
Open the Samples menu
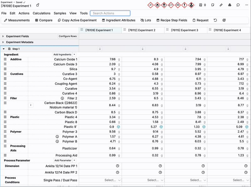(x=60, y=13)
